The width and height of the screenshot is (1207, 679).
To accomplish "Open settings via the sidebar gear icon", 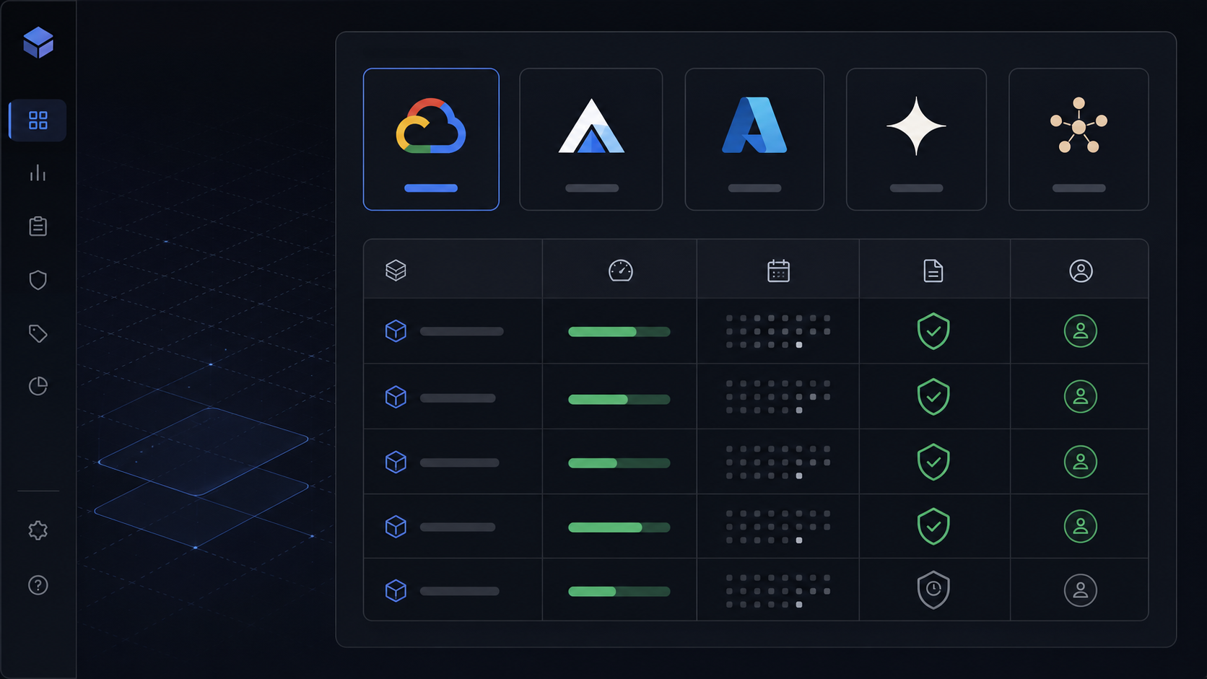I will pyautogui.click(x=38, y=530).
